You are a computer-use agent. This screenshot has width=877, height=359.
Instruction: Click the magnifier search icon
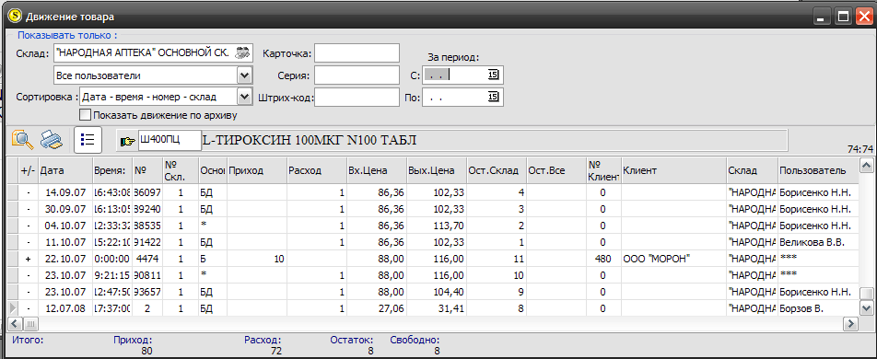(23, 139)
